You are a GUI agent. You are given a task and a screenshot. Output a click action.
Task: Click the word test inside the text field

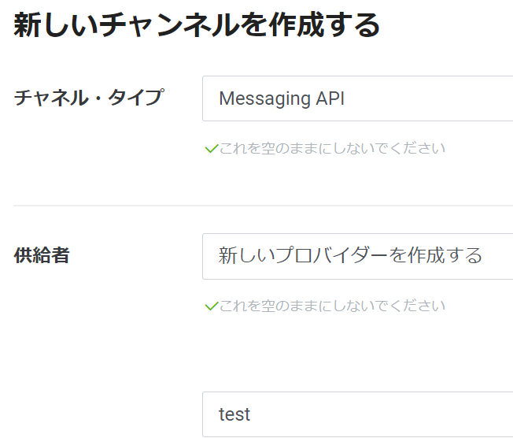pyautogui.click(x=234, y=414)
